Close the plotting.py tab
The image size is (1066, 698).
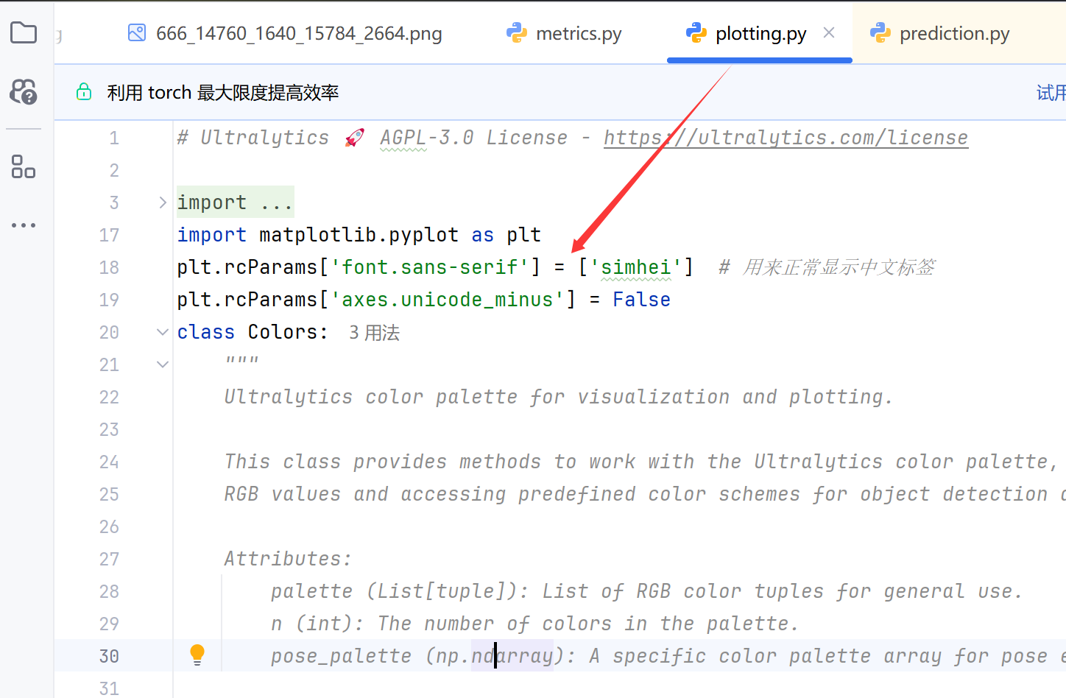point(829,32)
